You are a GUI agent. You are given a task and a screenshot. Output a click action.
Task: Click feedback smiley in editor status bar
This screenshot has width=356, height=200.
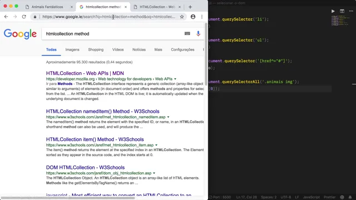click(342, 197)
